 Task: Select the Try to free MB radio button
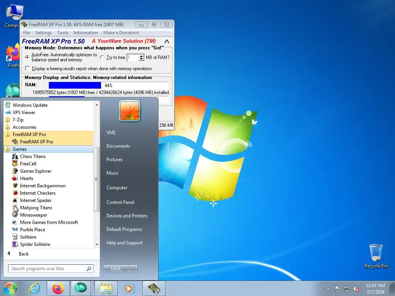pos(102,57)
